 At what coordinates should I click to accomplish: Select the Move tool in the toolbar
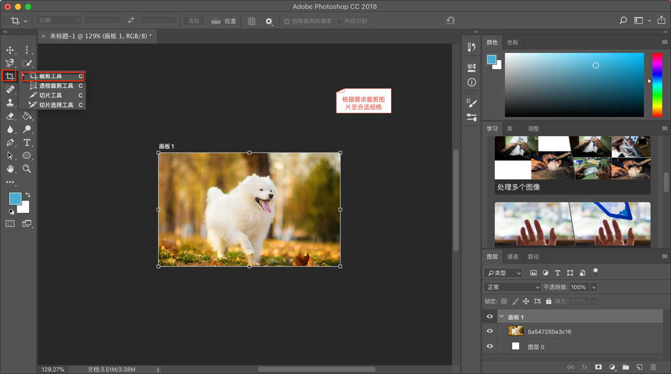(10, 50)
